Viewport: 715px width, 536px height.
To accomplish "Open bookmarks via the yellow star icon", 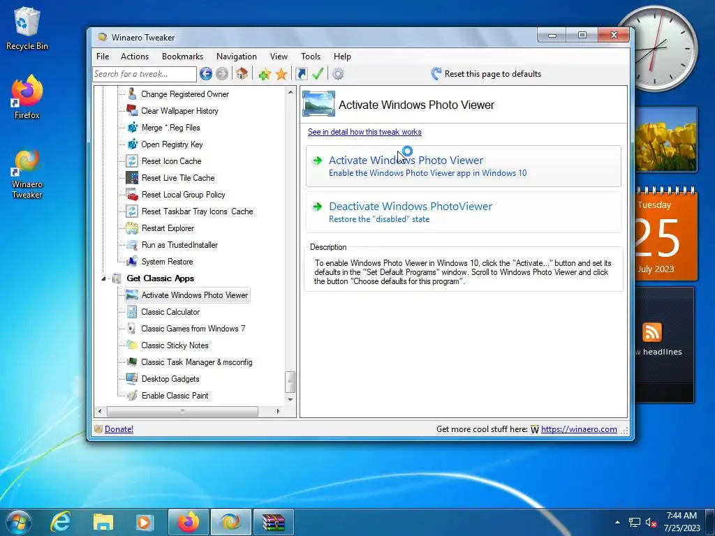I will click(281, 74).
